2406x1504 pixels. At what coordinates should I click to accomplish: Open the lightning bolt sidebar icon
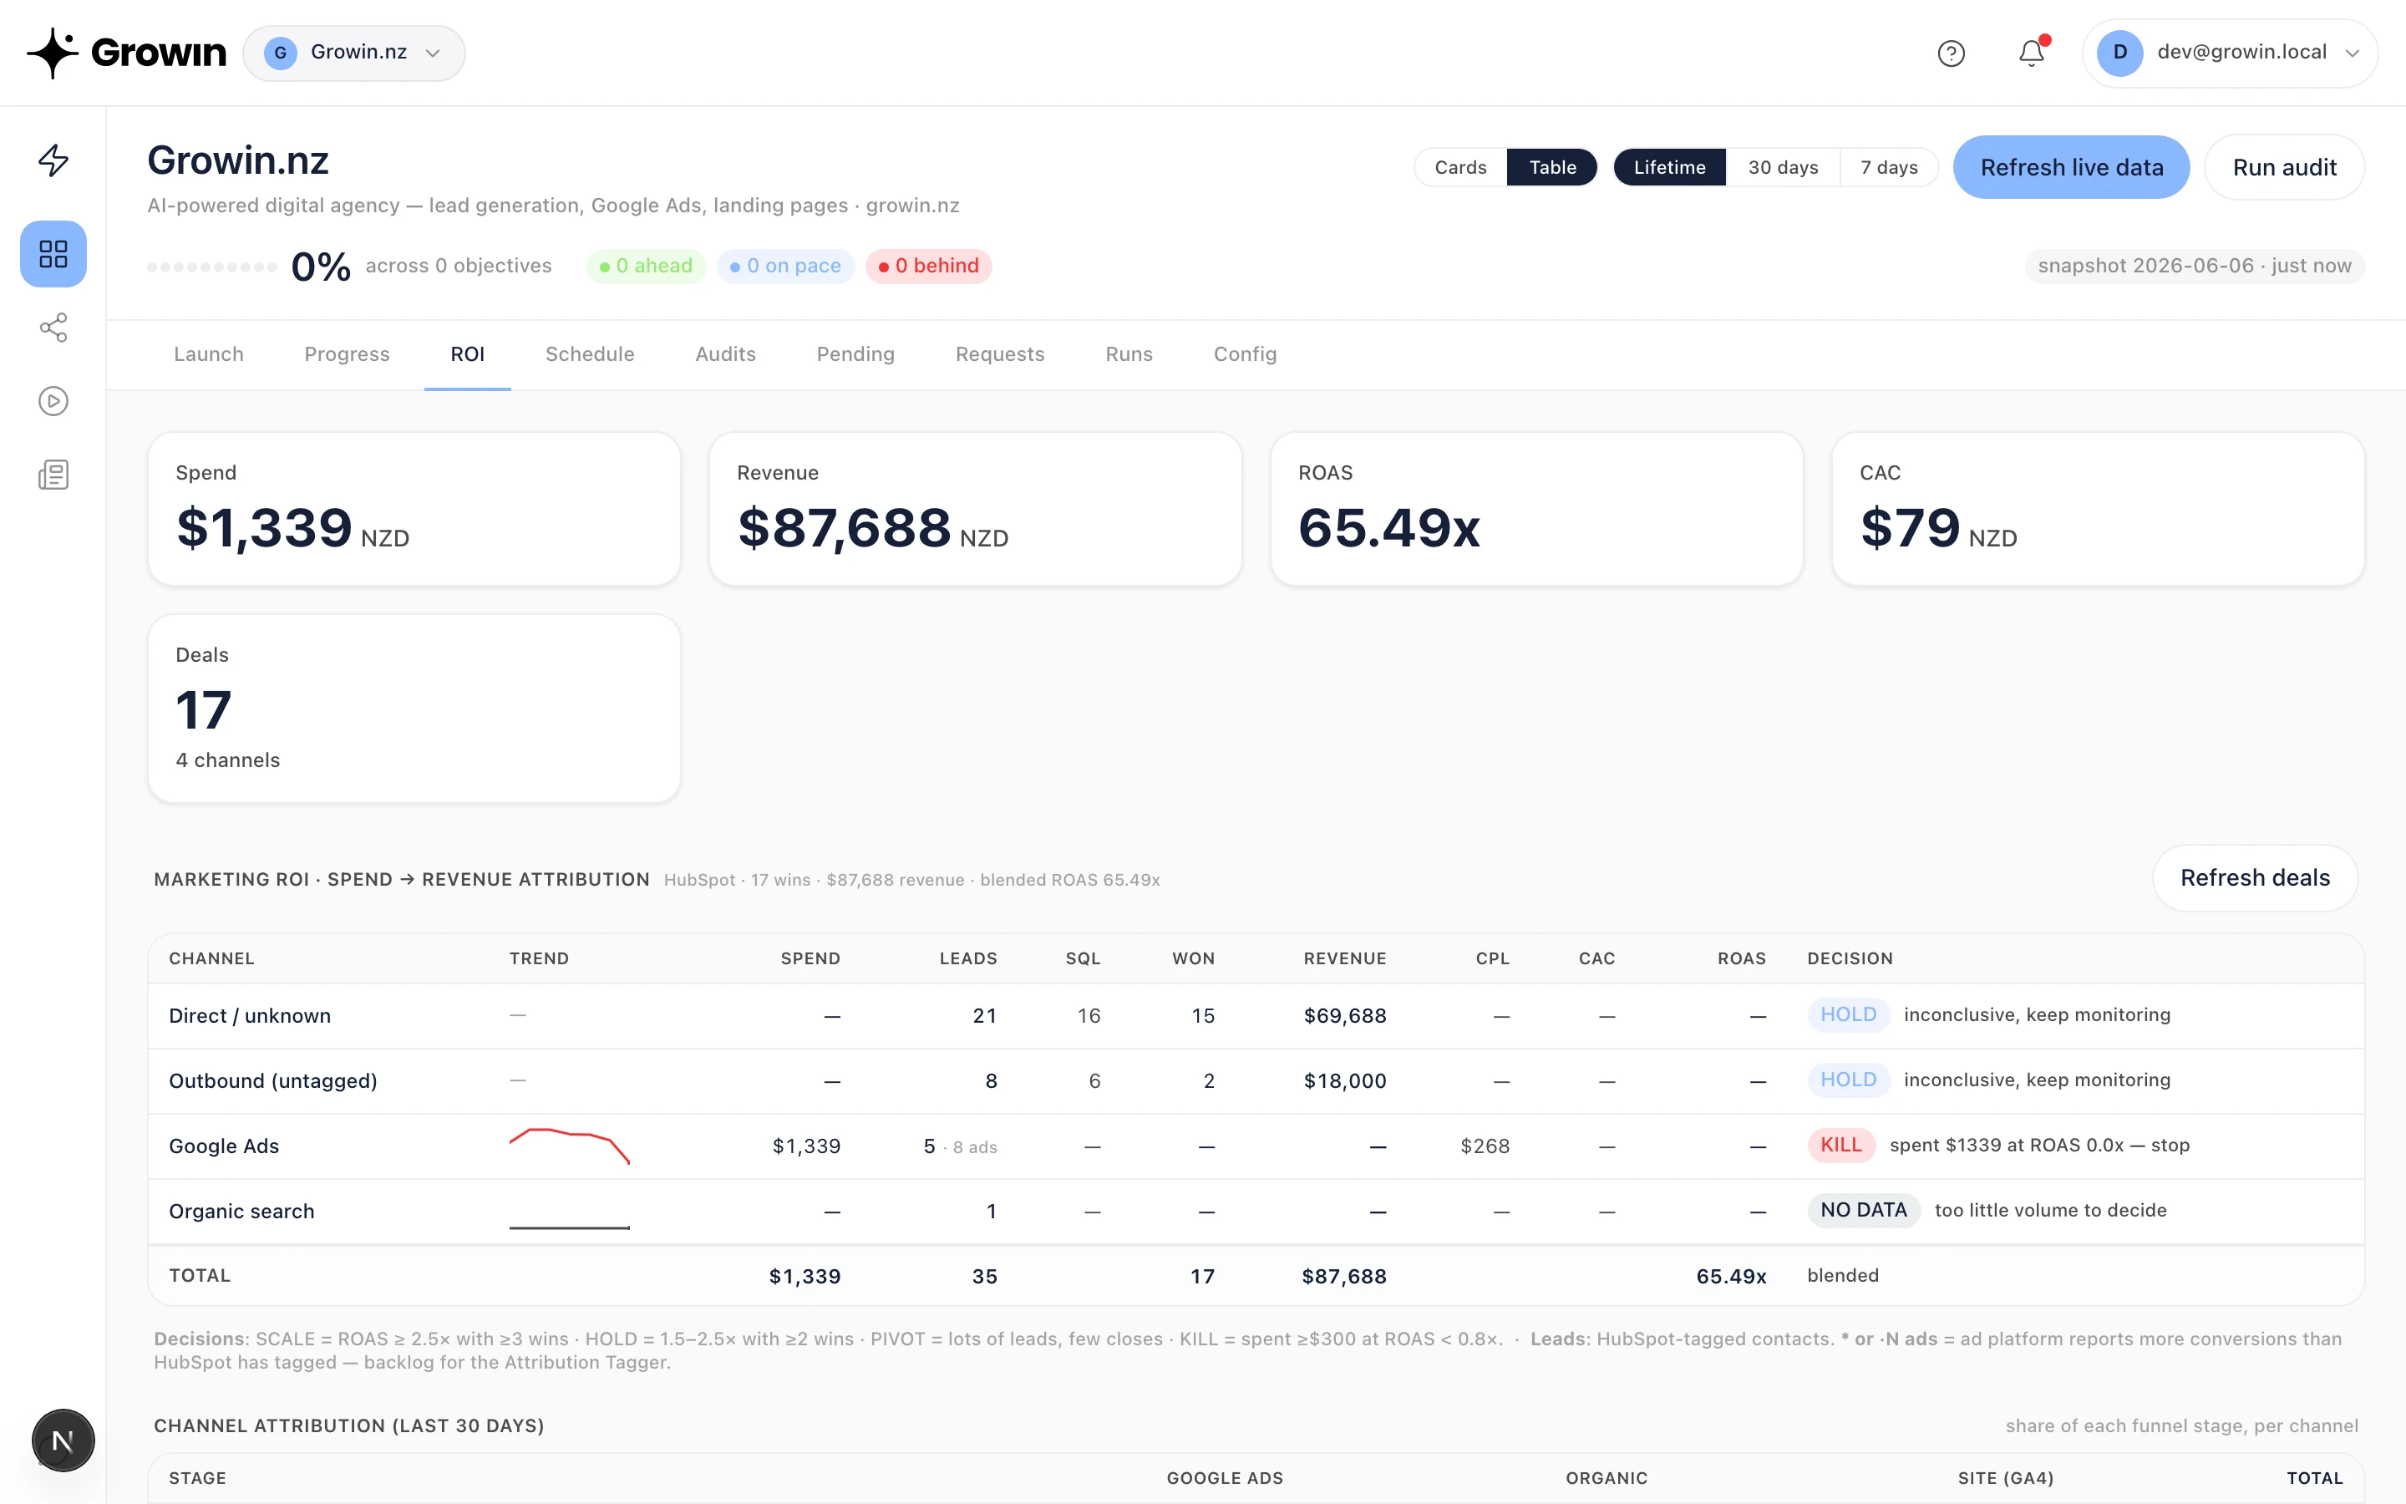53,160
